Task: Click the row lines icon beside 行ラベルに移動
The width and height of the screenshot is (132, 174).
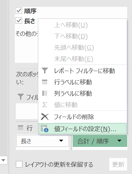Action: point(45,82)
